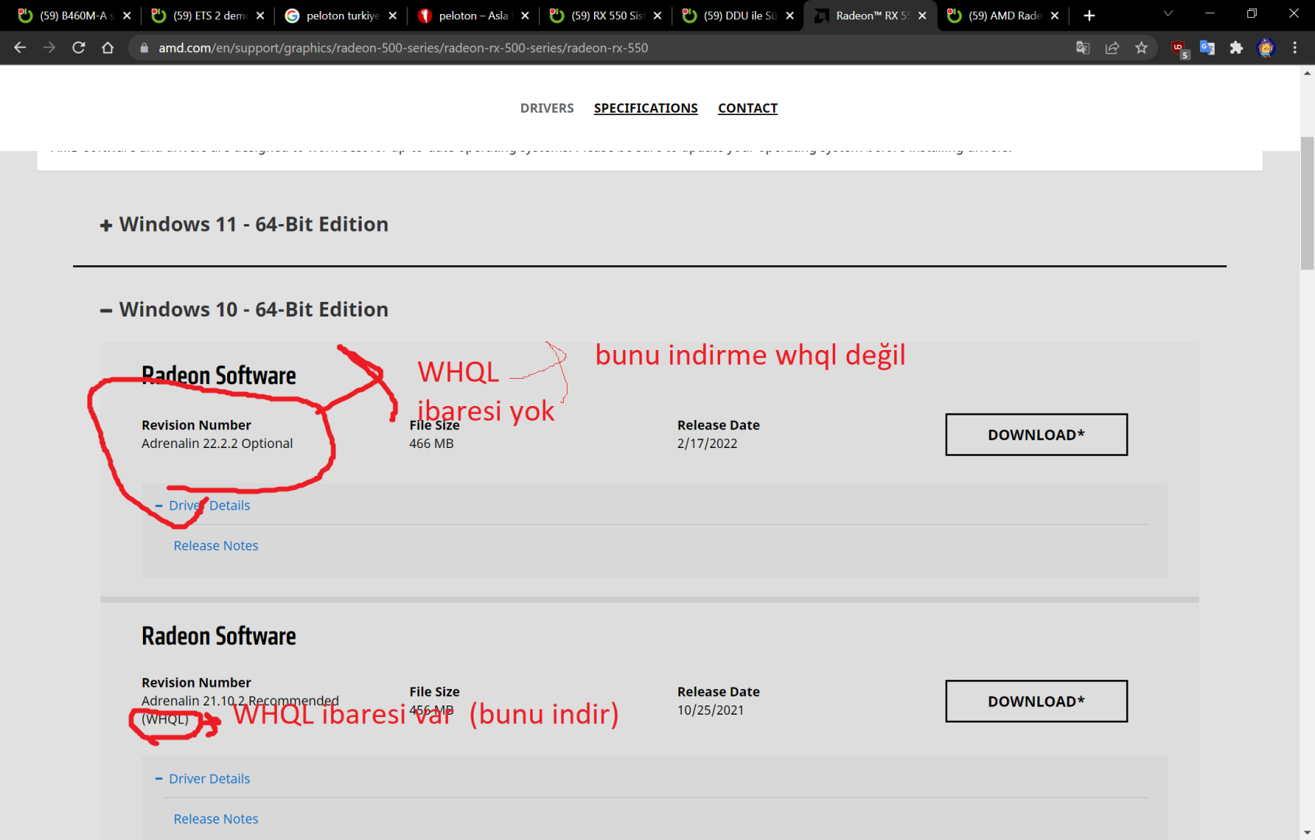Image resolution: width=1315 pixels, height=840 pixels.
Task: Collapse Driver Details for Adrenalin 22.2.2
Action: (202, 506)
